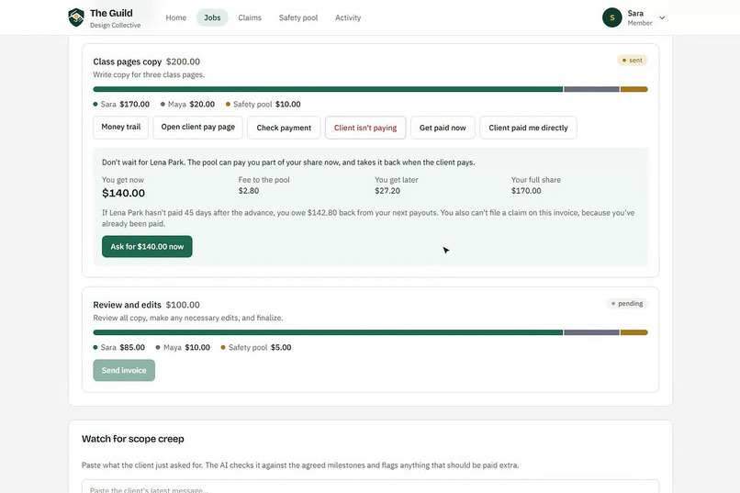
Task: Click the Don't wait for Lena Park notice
Action: click(288, 162)
